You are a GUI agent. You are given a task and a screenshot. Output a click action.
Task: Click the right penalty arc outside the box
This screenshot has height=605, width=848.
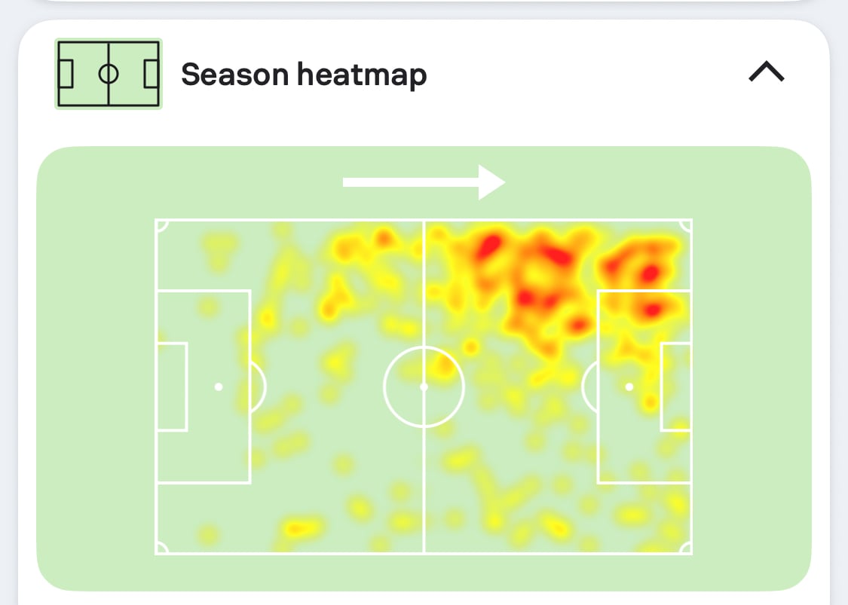(x=589, y=387)
